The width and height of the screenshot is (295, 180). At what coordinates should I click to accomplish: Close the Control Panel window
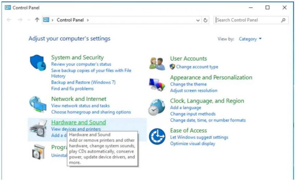284,8
